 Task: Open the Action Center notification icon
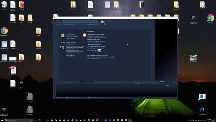pyautogui.click(x=213, y=120)
